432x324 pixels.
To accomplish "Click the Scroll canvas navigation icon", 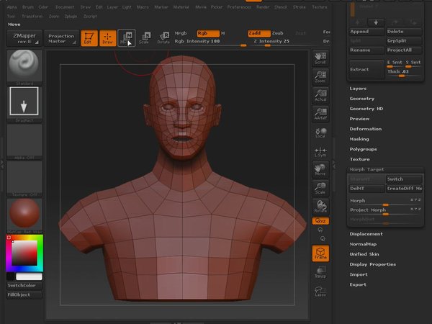I will pos(320,59).
